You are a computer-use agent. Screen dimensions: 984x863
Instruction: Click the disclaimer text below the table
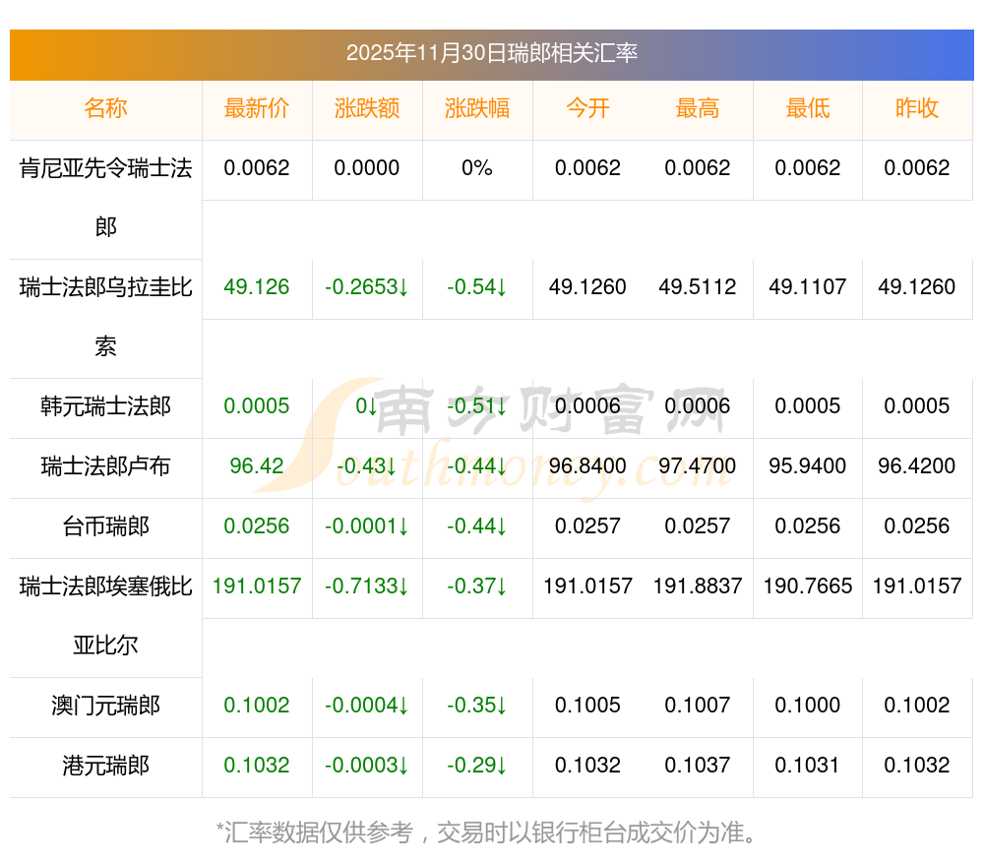click(x=487, y=833)
